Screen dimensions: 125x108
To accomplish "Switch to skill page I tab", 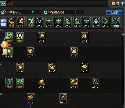I will click(3, 4).
